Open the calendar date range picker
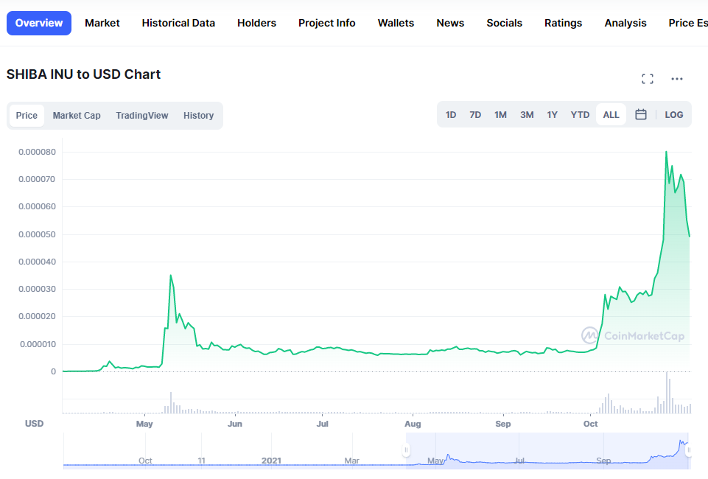 pos(641,115)
